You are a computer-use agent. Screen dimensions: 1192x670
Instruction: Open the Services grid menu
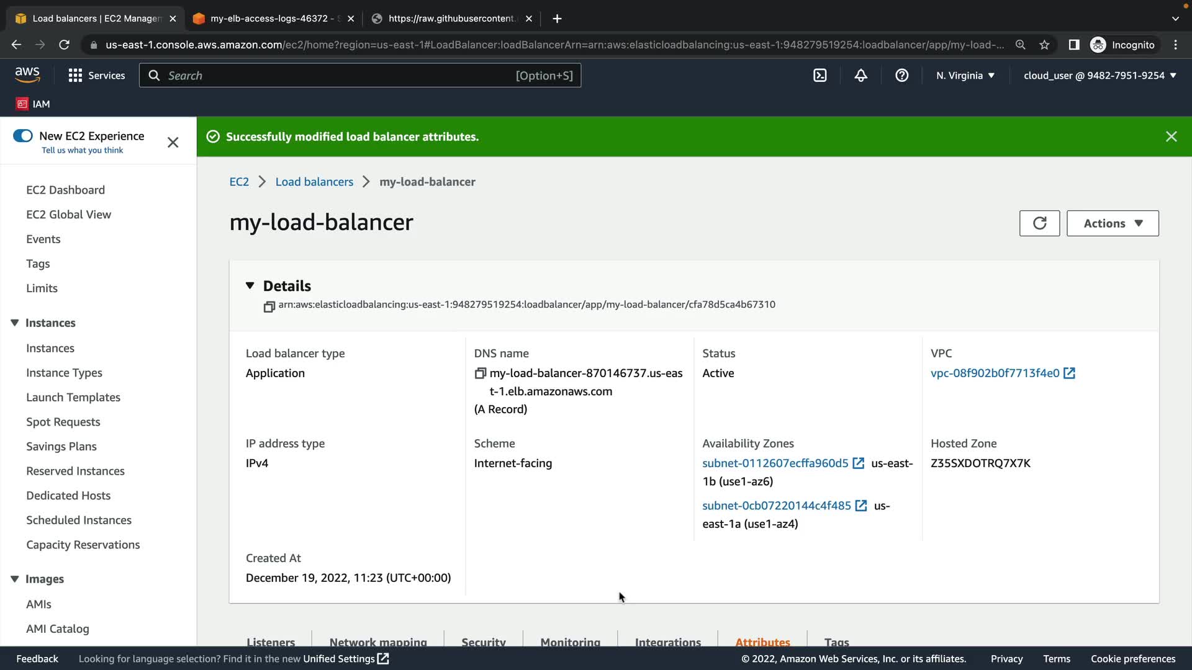point(96,76)
